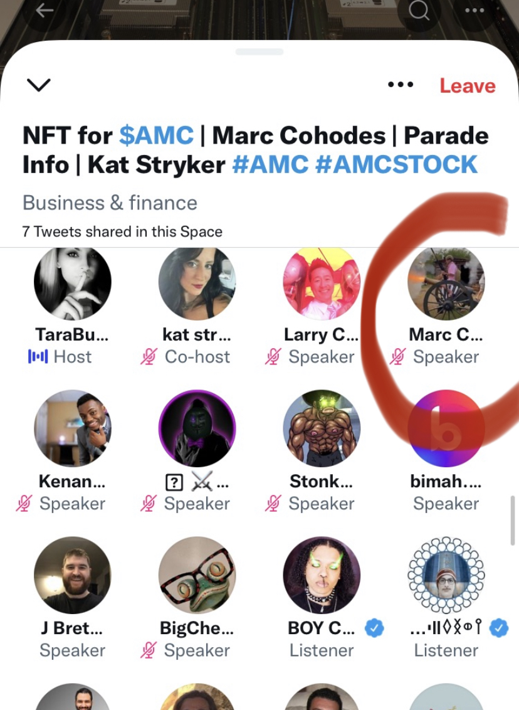Tap the sheet drag handle at top
Viewport: 519px width, 710px height.
[259, 52]
